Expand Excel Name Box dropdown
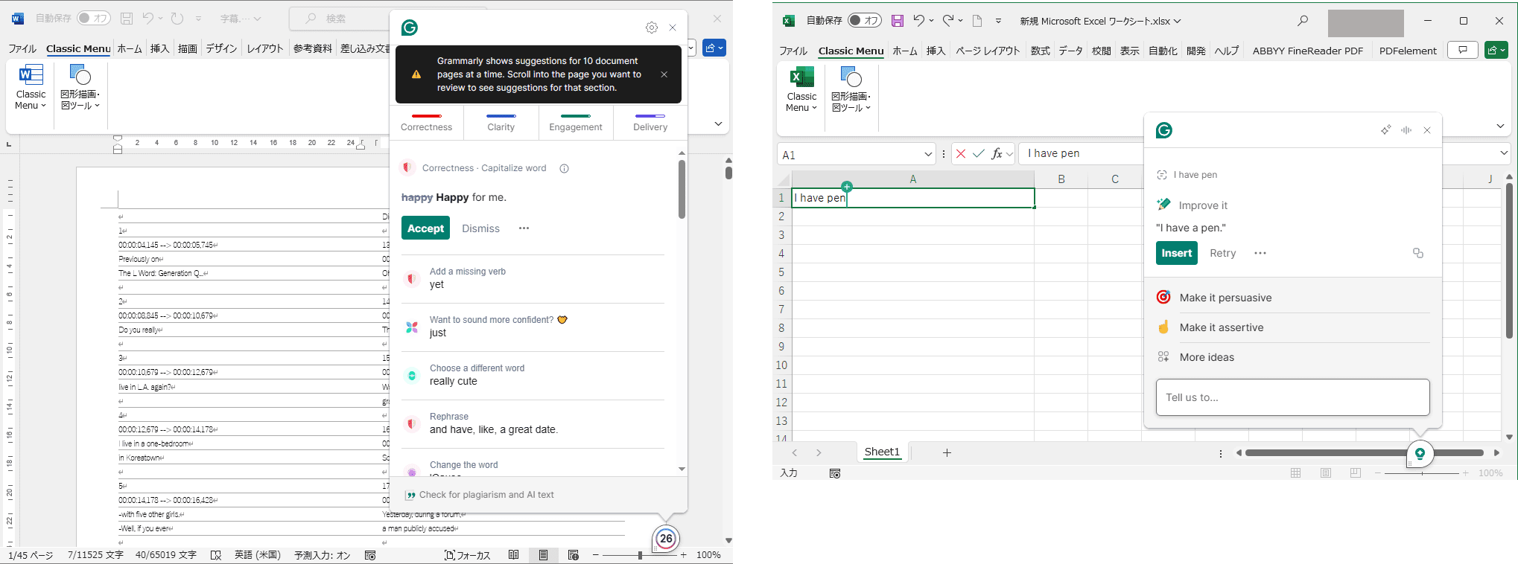This screenshot has width=1518, height=564. coord(928,154)
